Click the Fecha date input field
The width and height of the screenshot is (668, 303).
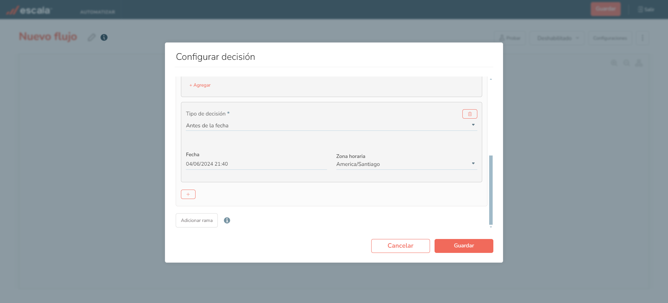click(x=256, y=164)
